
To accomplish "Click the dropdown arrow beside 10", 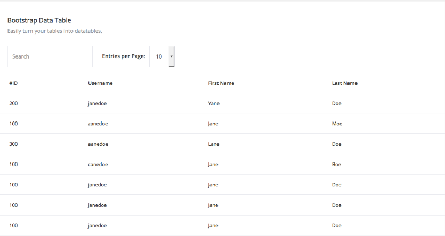I will coord(172,56).
